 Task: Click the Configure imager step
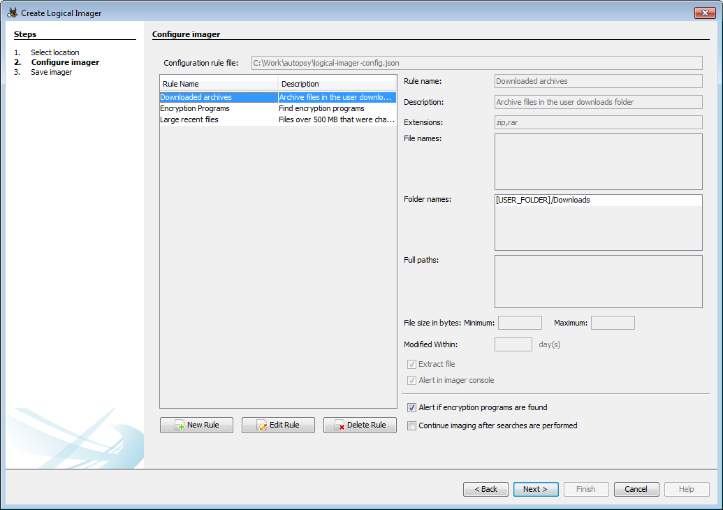pos(65,62)
